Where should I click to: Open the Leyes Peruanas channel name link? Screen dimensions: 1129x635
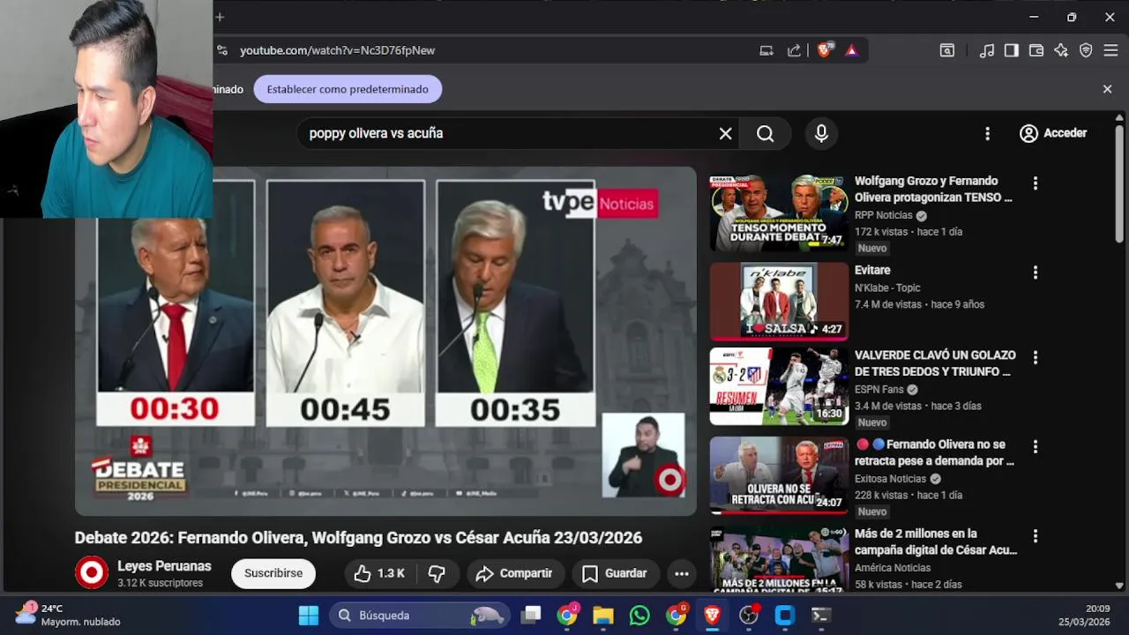click(164, 566)
